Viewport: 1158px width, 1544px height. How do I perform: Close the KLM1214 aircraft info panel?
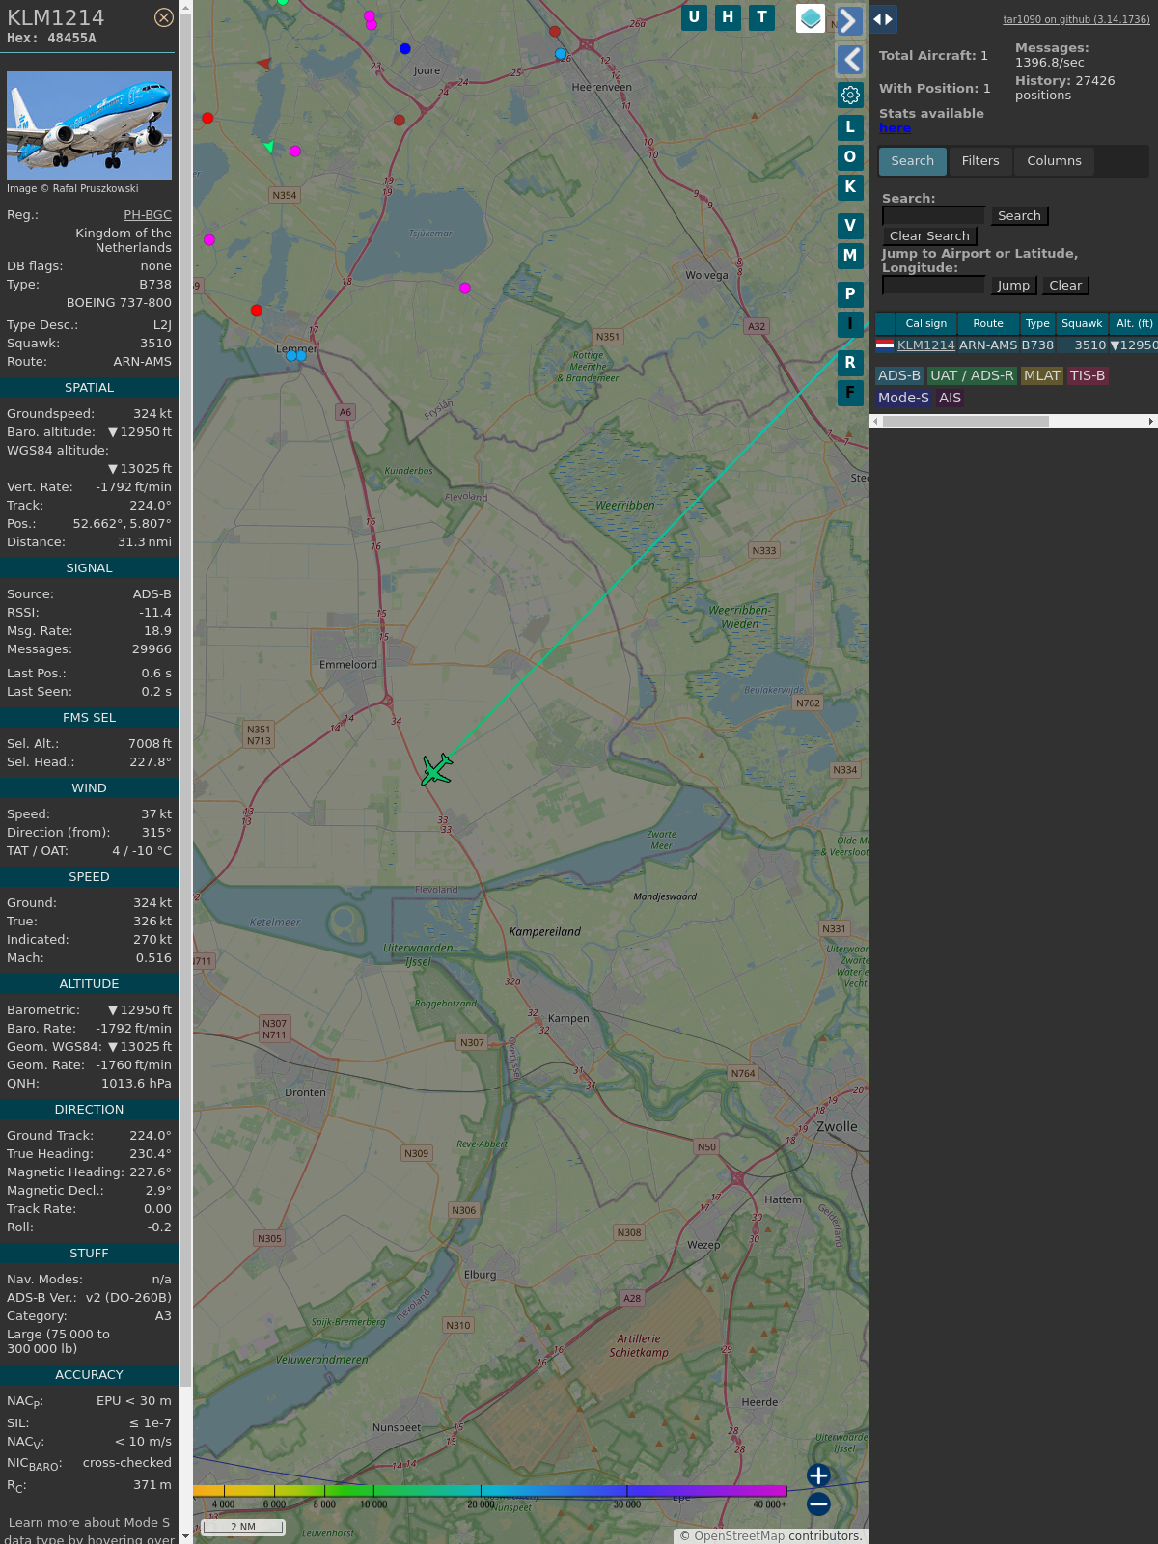coord(164,17)
